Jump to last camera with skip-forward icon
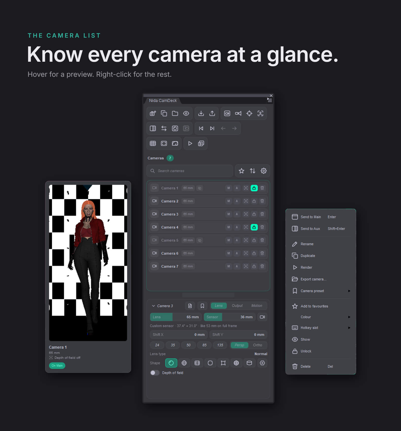 point(212,128)
